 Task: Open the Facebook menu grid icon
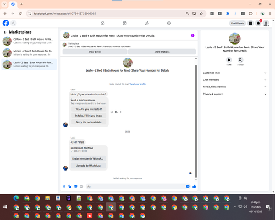250,23
